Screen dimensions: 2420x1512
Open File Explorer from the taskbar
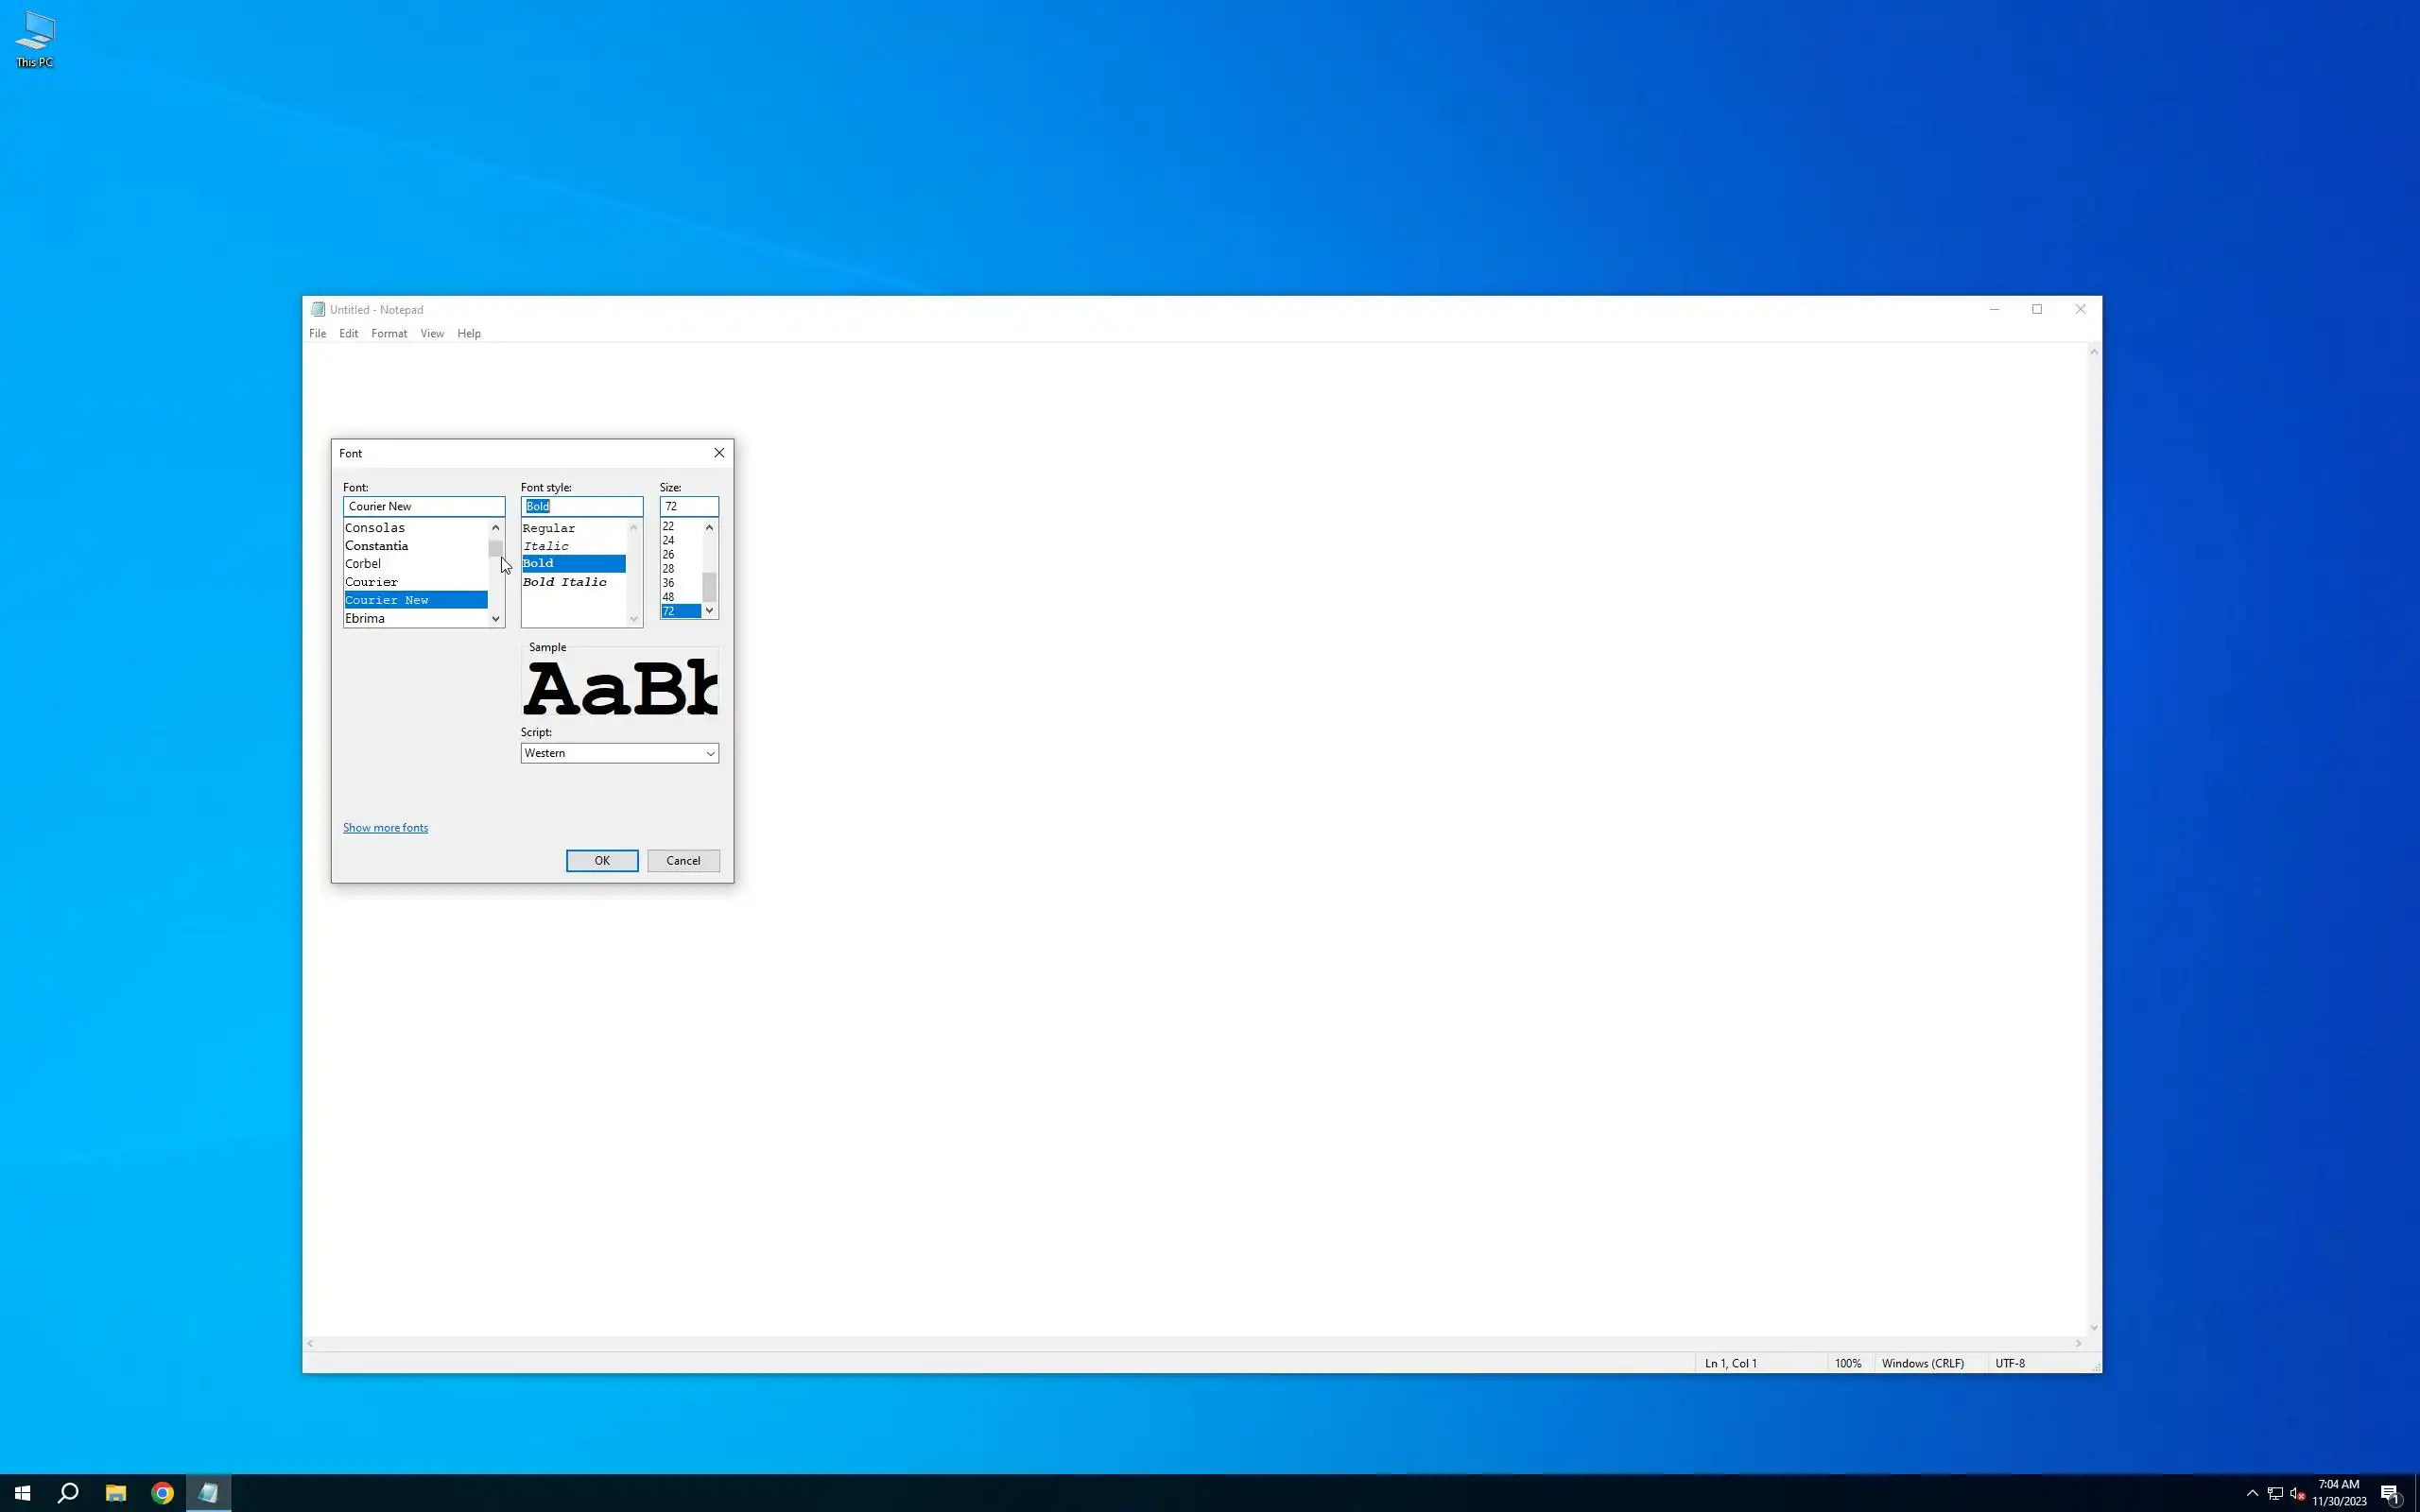[x=115, y=1493]
